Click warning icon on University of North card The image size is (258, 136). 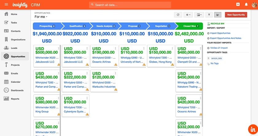(144, 64)
